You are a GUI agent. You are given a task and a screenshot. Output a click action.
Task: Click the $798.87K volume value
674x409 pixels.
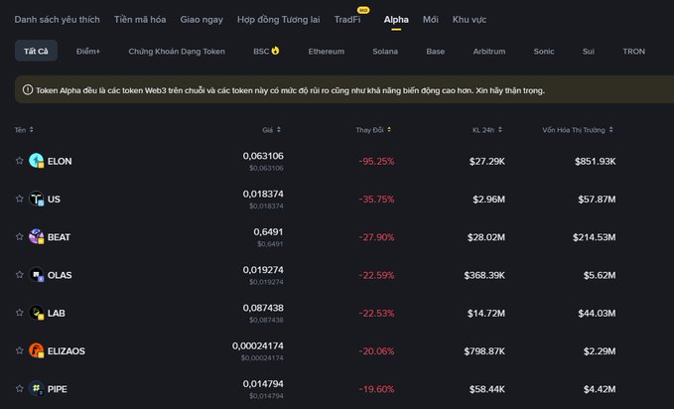click(484, 351)
